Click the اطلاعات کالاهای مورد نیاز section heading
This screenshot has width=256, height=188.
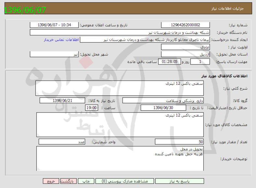click(x=224, y=76)
